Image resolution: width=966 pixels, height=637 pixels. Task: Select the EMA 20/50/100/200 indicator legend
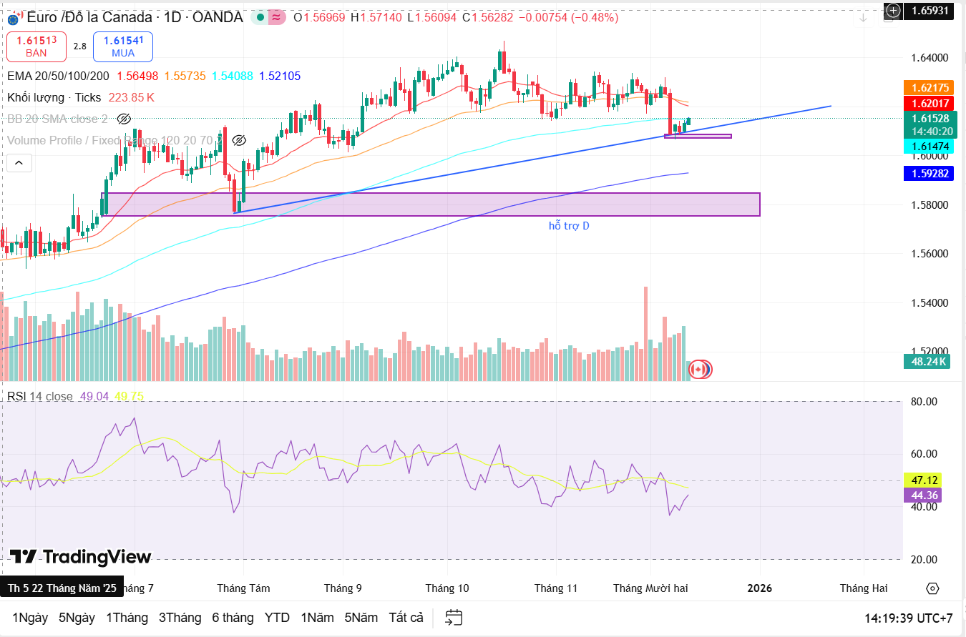57,76
